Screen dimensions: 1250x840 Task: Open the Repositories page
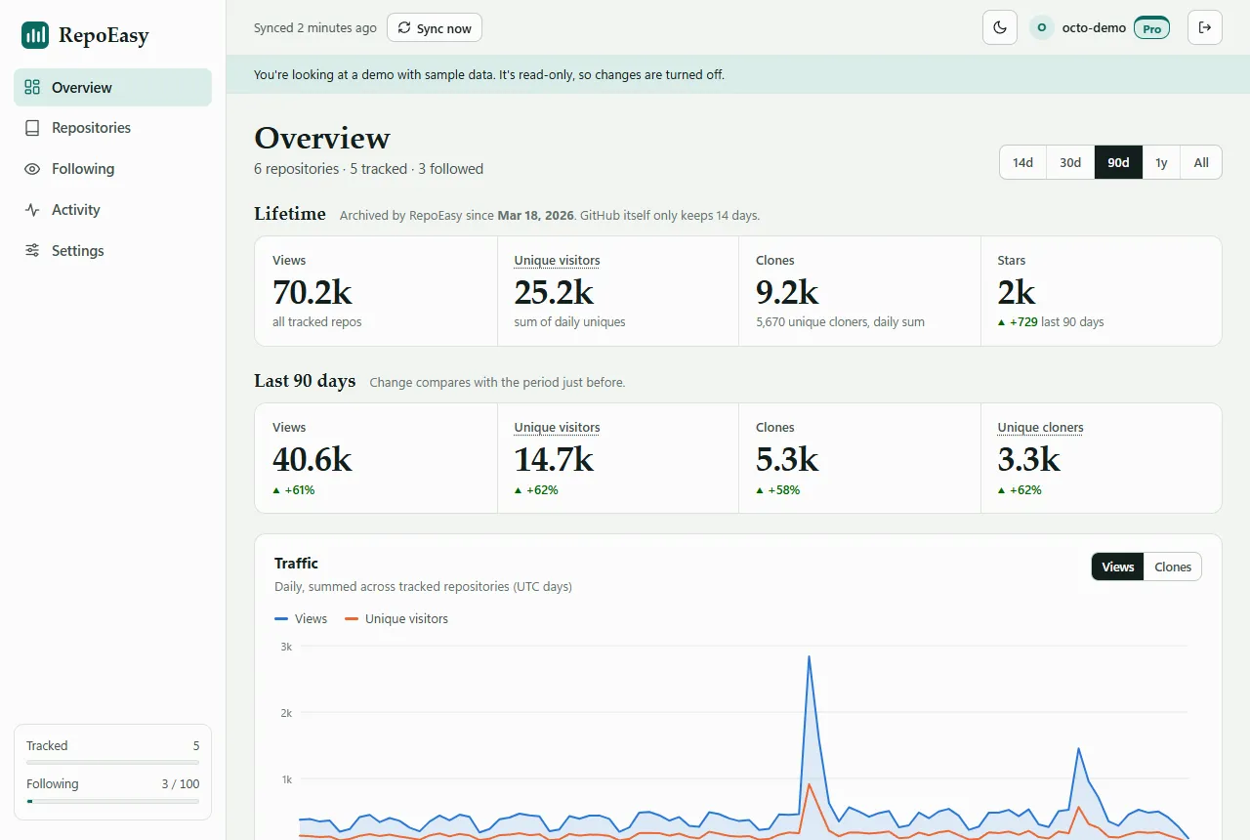(x=112, y=128)
